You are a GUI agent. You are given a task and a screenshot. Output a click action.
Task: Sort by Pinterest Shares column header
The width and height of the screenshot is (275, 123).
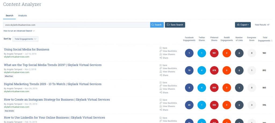tap(214, 39)
